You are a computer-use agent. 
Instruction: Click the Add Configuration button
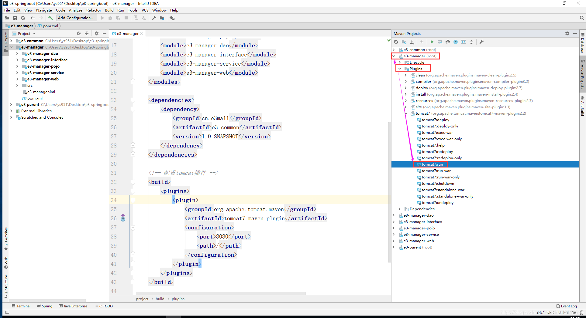pyautogui.click(x=77, y=18)
